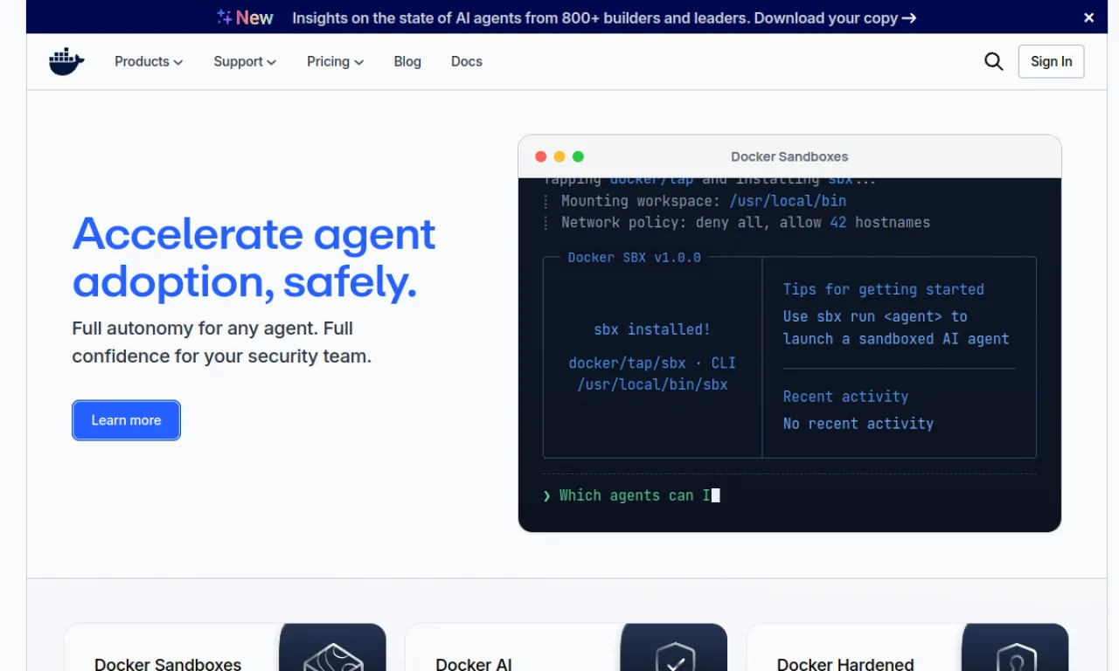Screen dimensions: 1119x671
Task: Click 'No recent activity' text in terminal
Action: tap(858, 424)
